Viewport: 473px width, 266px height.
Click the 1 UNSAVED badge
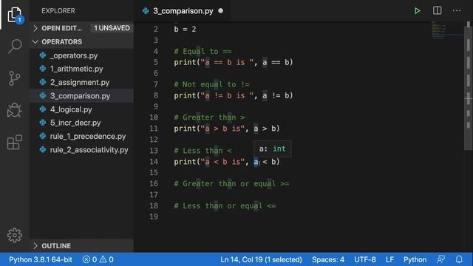(112, 28)
